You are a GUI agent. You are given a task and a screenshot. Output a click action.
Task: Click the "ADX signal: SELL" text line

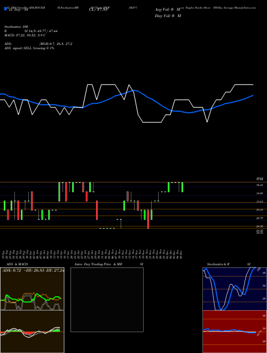29,48
